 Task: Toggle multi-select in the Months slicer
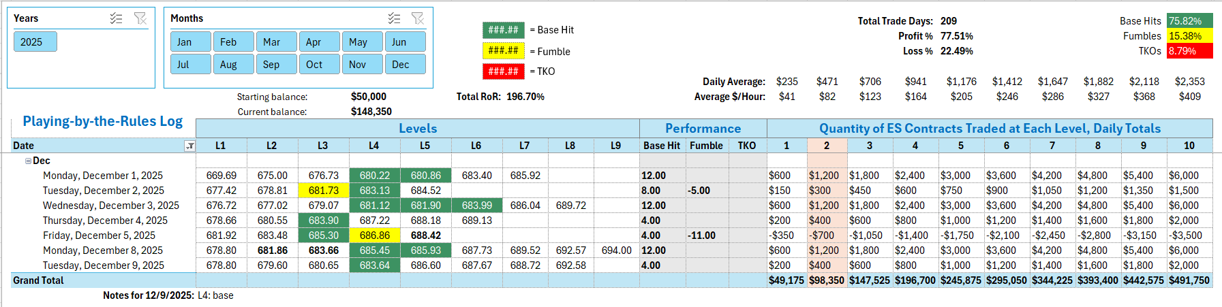pyautogui.click(x=394, y=18)
